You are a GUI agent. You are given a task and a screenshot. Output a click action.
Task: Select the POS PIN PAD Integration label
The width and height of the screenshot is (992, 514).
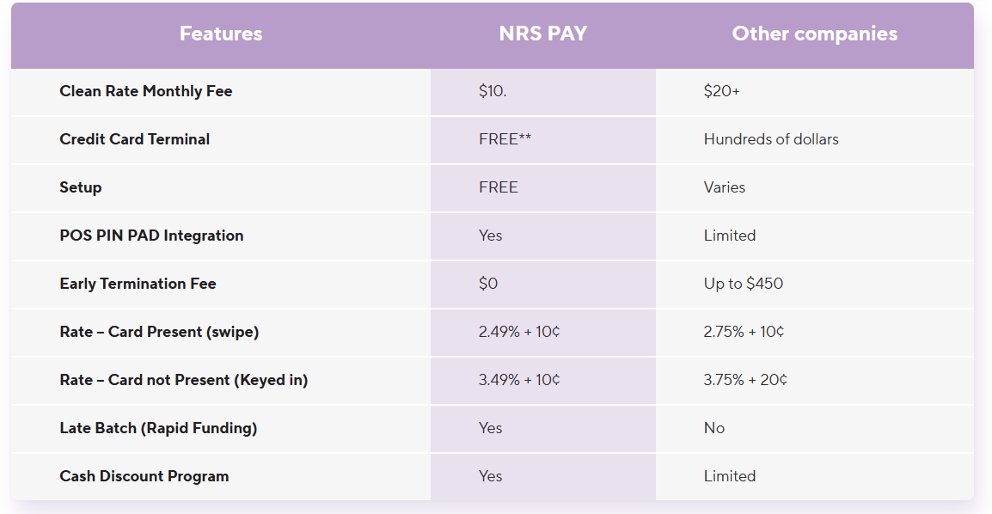[151, 236]
